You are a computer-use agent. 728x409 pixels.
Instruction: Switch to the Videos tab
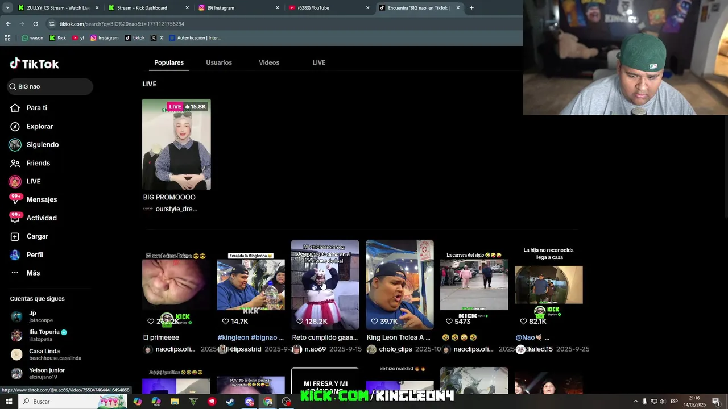(x=269, y=62)
